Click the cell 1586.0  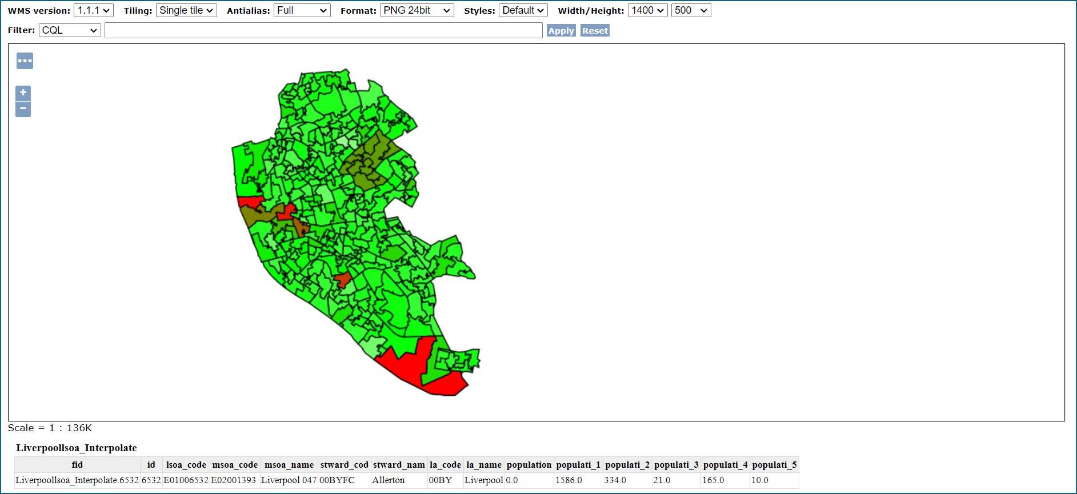tap(578, 480)
